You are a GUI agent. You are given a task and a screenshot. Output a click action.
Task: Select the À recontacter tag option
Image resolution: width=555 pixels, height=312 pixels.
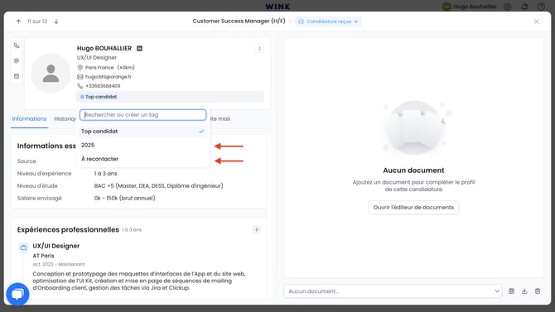pyautogui.click(x=143, y=159)
